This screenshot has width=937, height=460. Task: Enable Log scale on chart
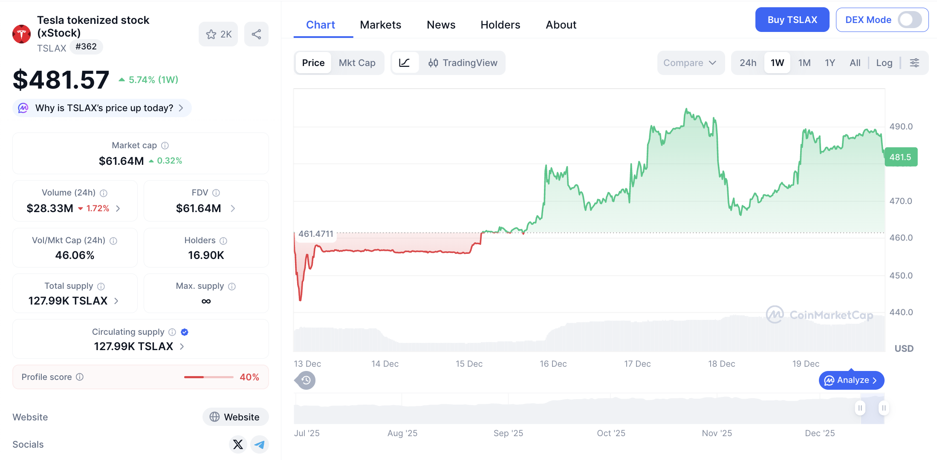[884, 63]
